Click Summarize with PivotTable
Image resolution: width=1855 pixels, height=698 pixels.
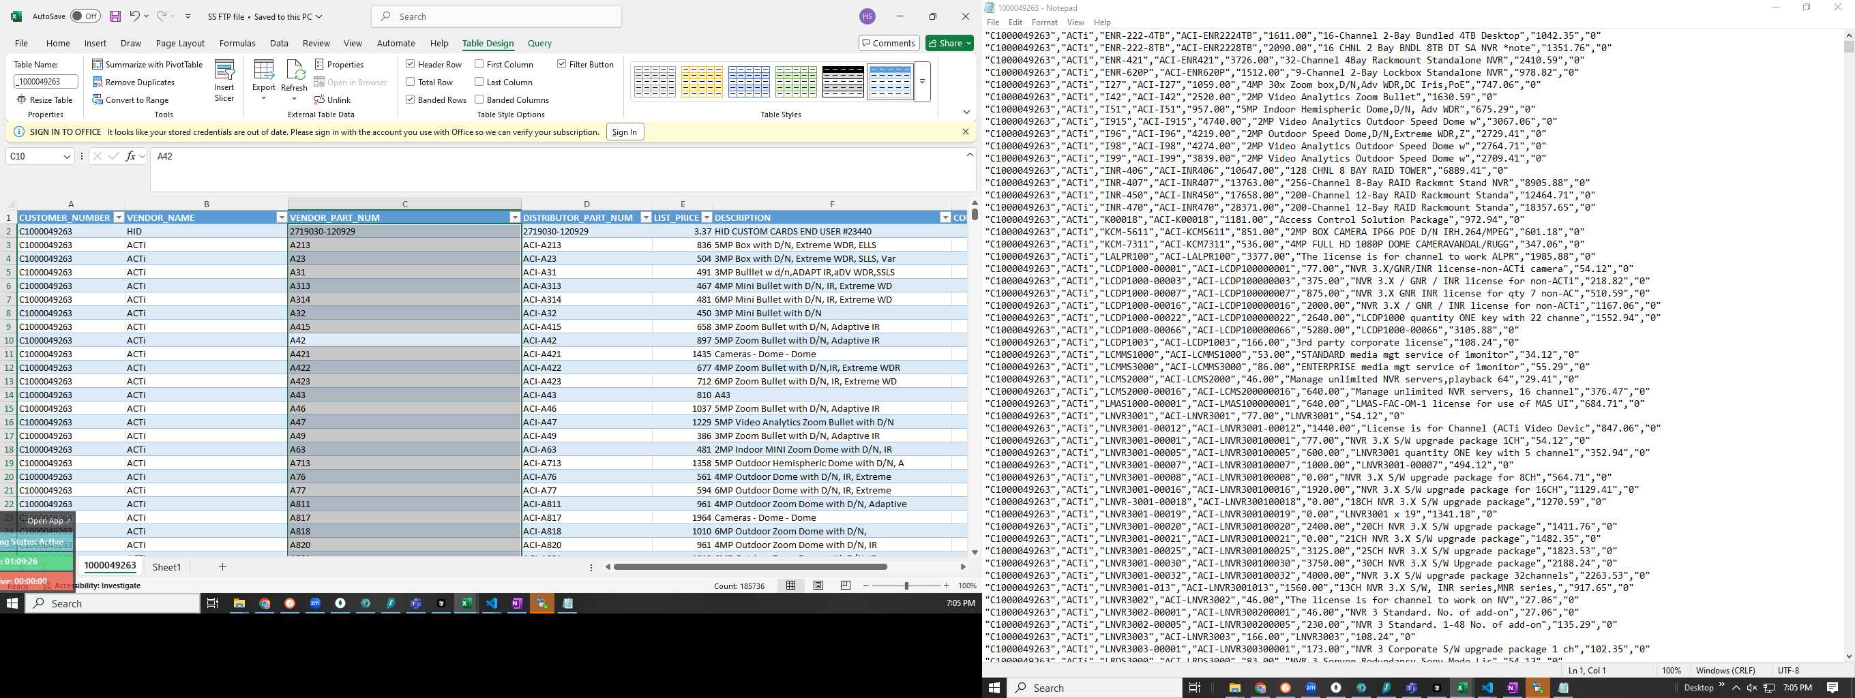[x=147, y=64]
